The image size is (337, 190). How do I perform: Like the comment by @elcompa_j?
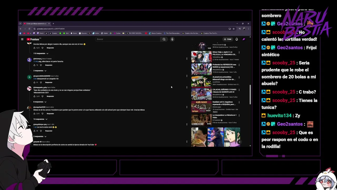point(34,65)
